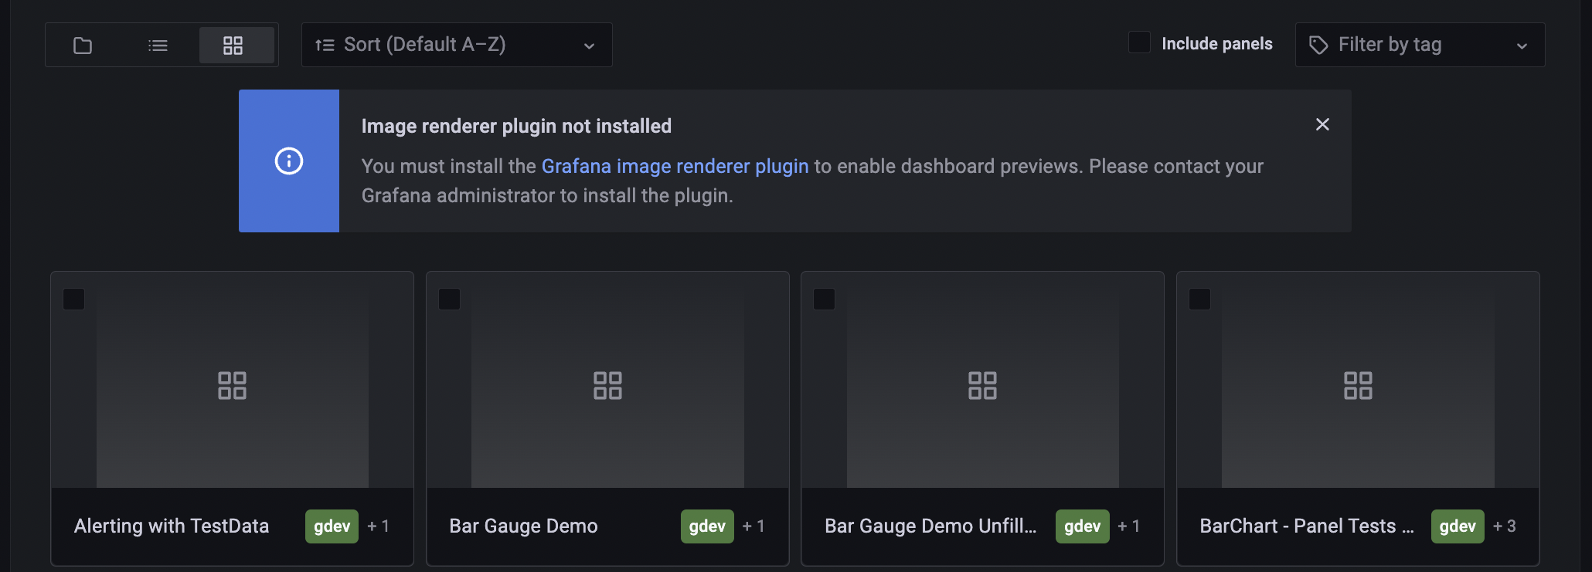Viewport: 1592px width, 572px height.
Task: Open the Alerting with TestData dashboard title
Action: click(172, 526)
